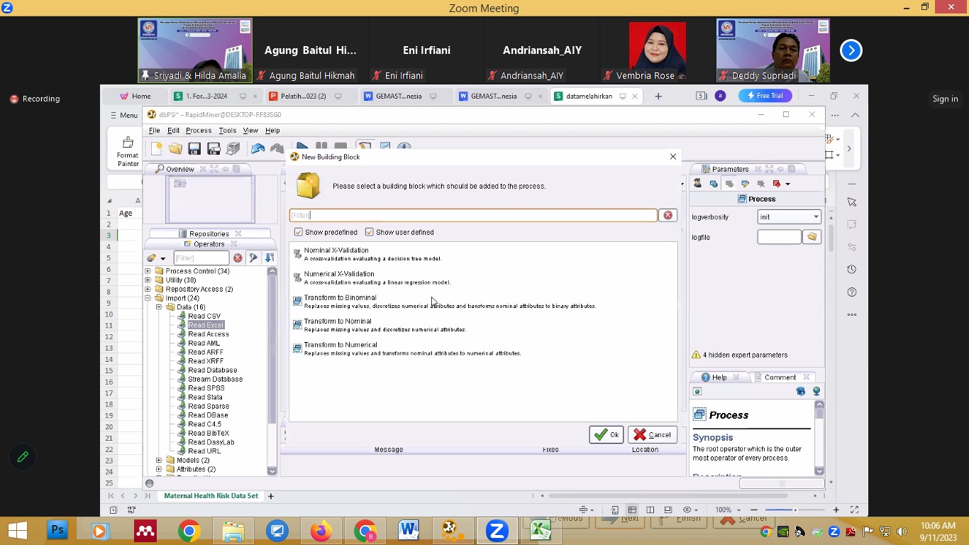Click the Save As icon in RapidMiner toolbar
Image resolution: width=969 pixels, height=545 pixels.
214,148
